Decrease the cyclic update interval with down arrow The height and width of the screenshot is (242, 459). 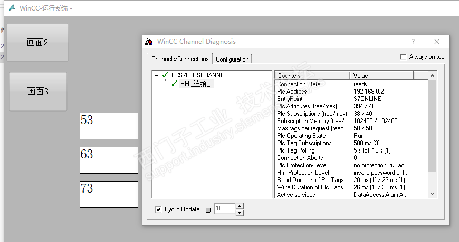tap(240, 212)
